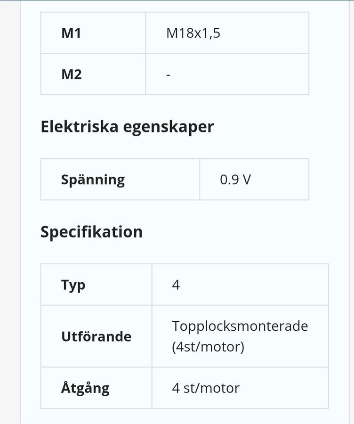Select the Typ label cell
The width and height of the screenshot is (354, 424).
point(97,285)
